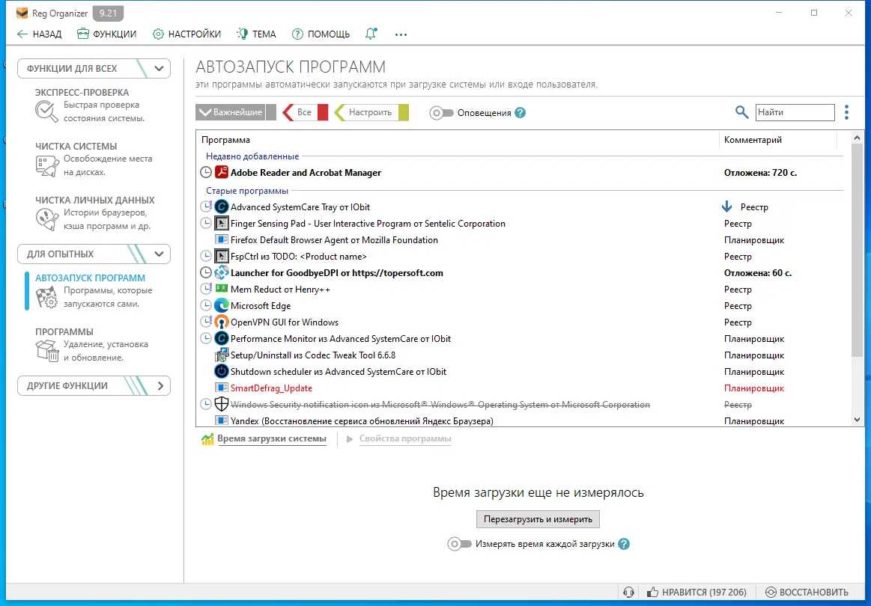
Task: Open Чистка личных данных section
Action: point(95,212)
